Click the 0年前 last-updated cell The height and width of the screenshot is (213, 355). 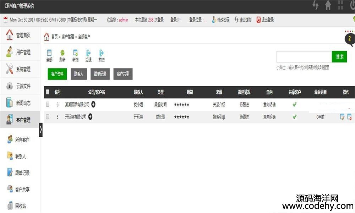pyautogui.click(x=320, y=117)
